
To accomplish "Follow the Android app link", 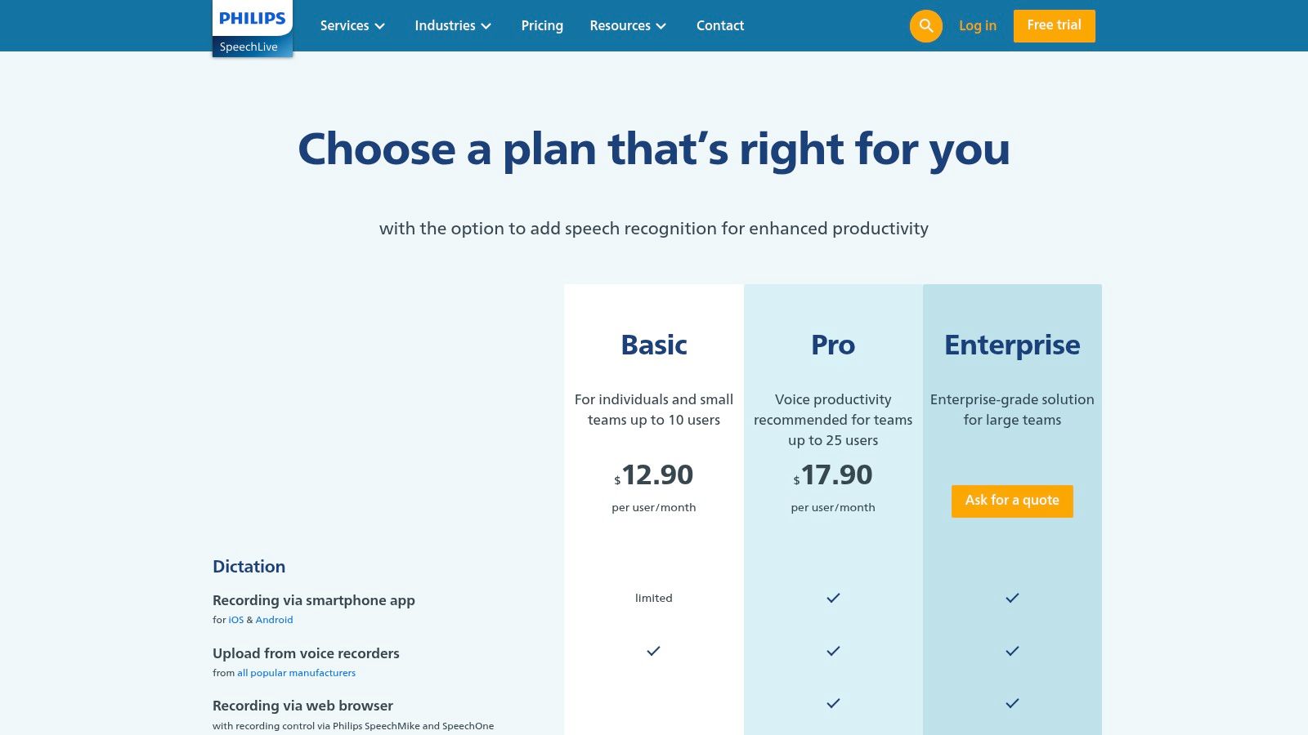I will 274,620.
